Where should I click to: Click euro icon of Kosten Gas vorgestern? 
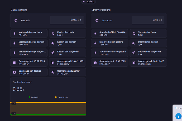(53, 53)
